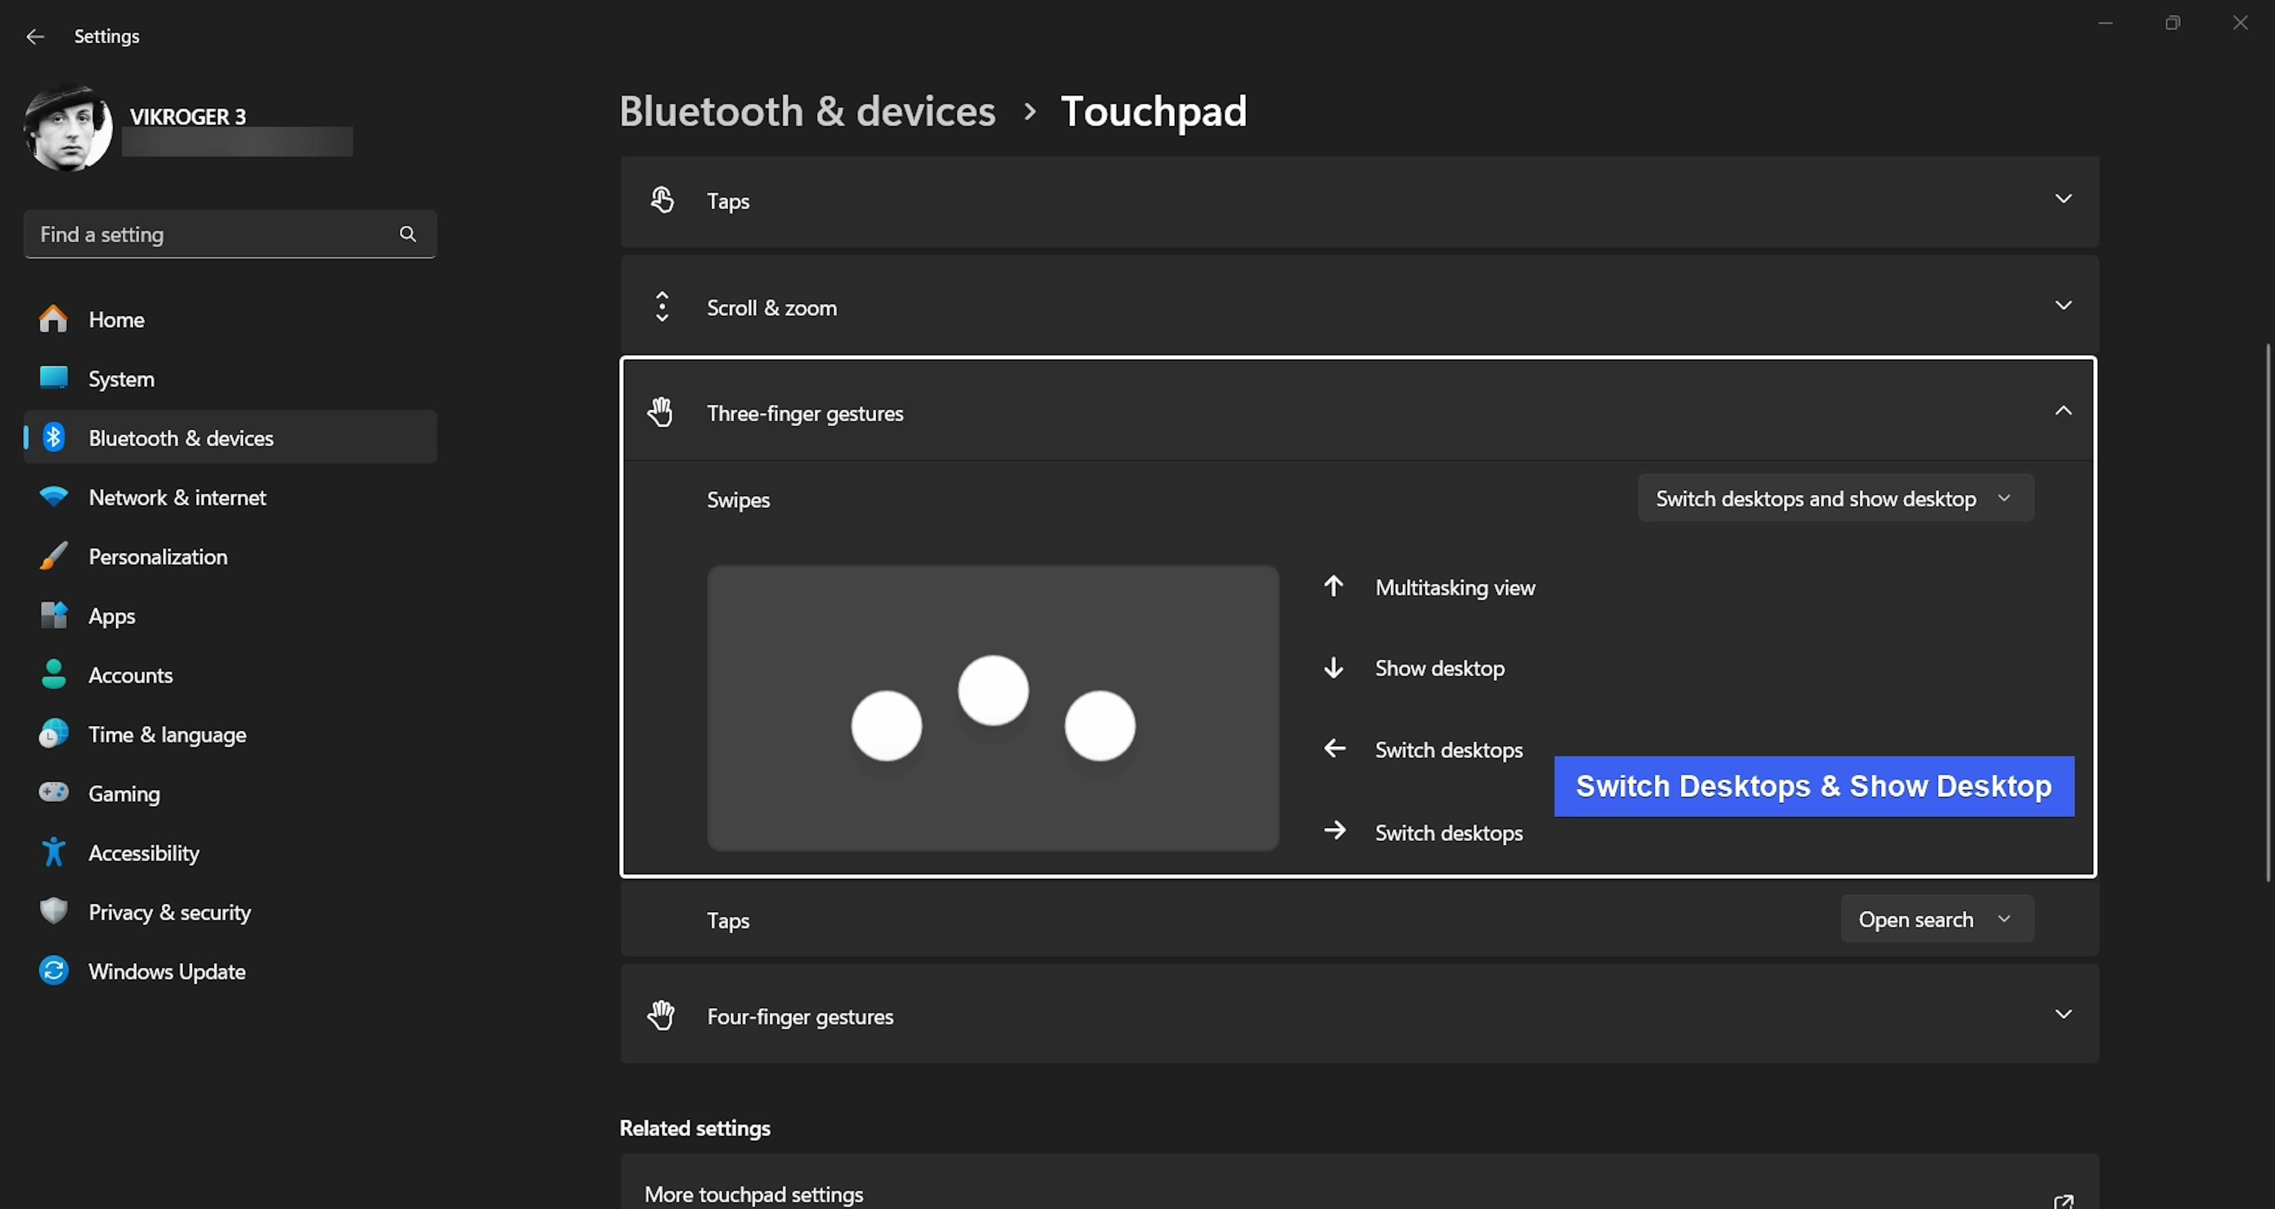
Task: Expand the Taps section chevron
Action: (x=2063, y=199)
